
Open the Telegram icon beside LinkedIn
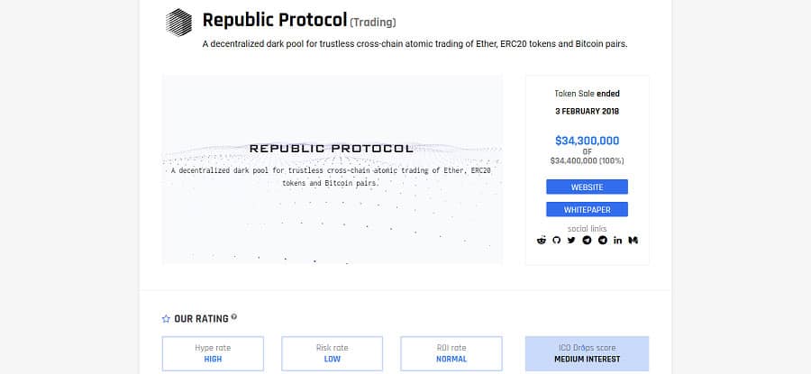pyautogui.click(x=602, y=241)
